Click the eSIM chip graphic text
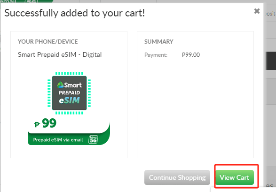 69,100
